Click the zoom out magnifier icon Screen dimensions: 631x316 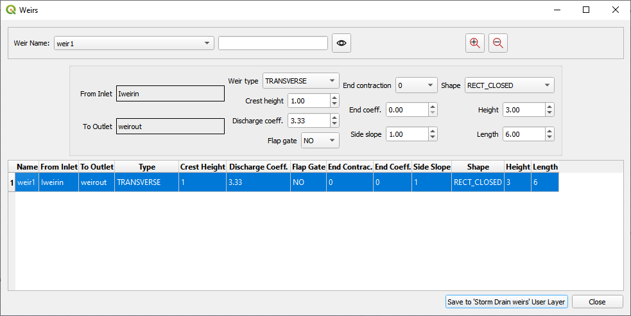pos(497,43)
